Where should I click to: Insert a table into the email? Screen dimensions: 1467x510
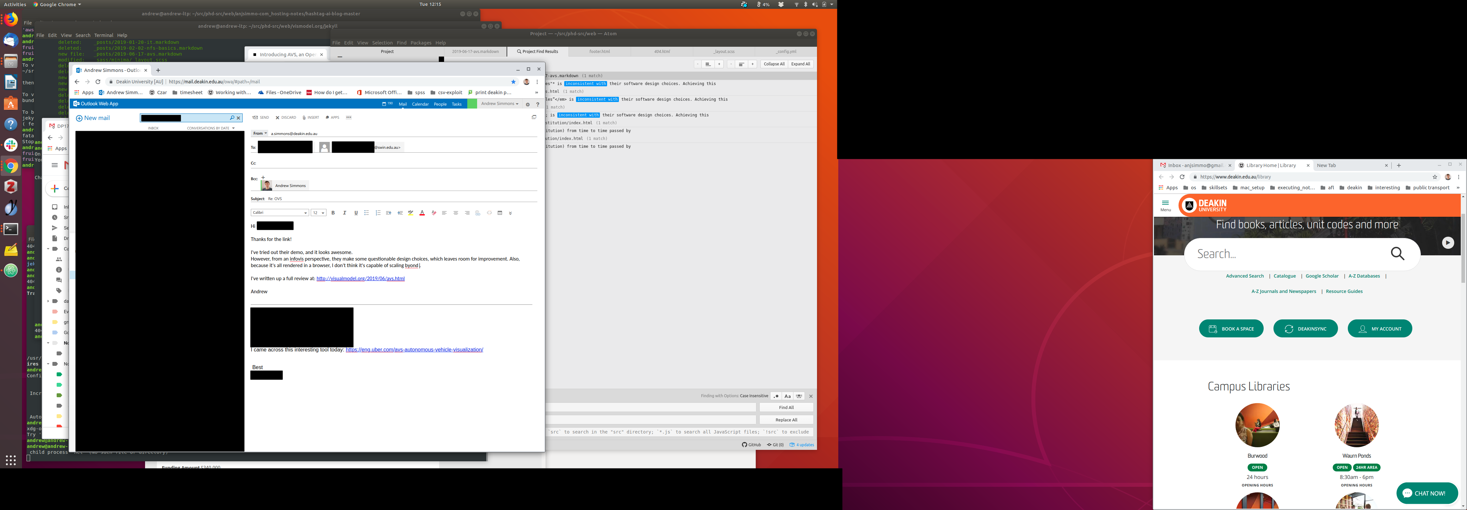pos(500,213)
